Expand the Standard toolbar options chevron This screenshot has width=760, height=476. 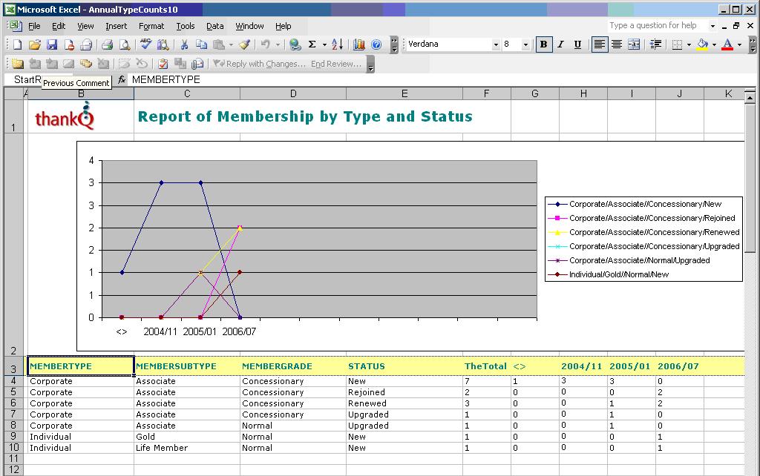[x=394, y=44]
